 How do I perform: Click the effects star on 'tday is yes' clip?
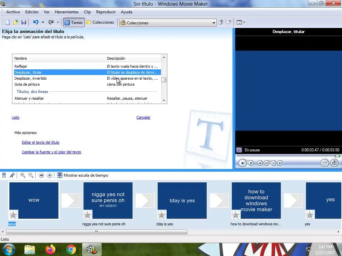tap(161, 215)
